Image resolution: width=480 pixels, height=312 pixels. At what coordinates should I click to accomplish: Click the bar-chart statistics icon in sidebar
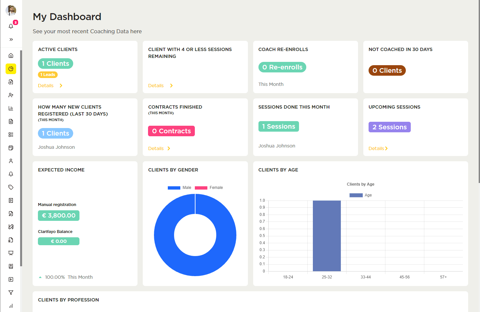(11, 108)
